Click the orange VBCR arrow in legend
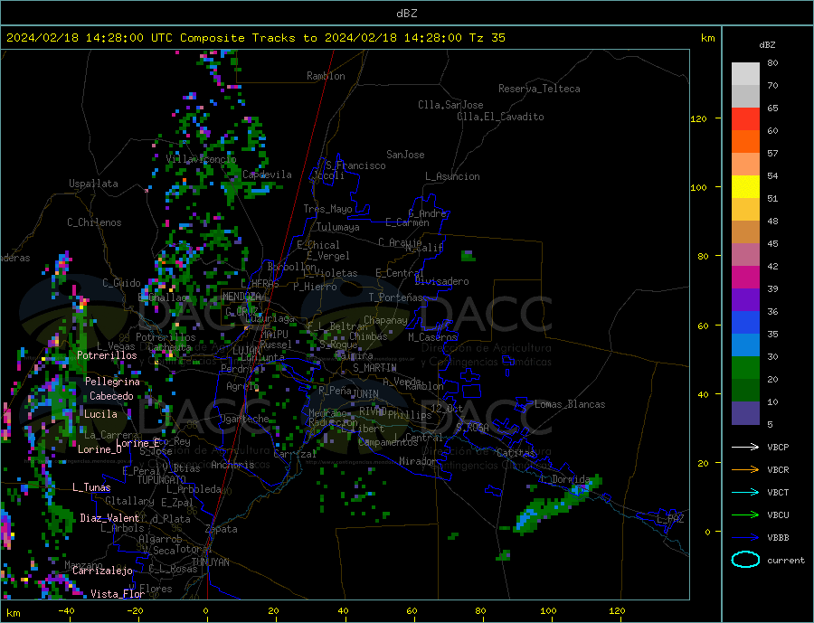The image size is (814, 623). tap(745, 470)
